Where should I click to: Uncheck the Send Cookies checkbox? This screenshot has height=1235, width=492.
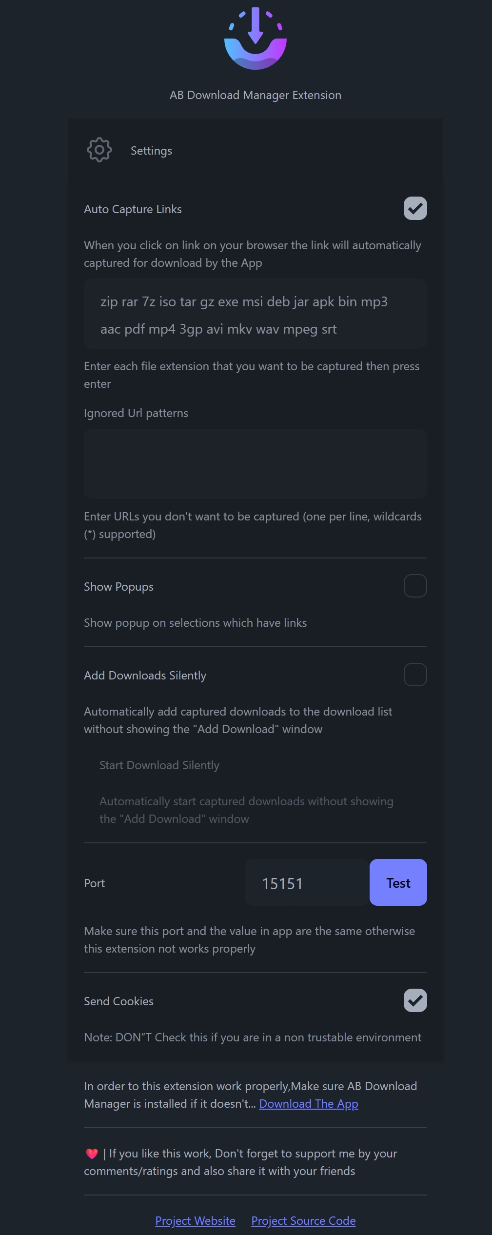pyautogui.click(x=415, y=1001)
